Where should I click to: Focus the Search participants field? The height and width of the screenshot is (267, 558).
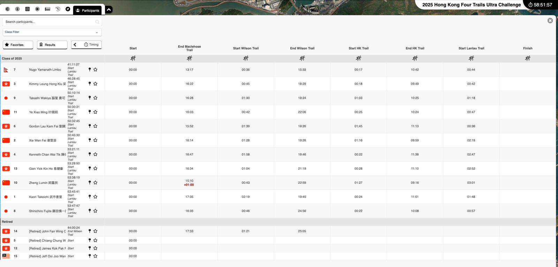click(x=52, y=22)
